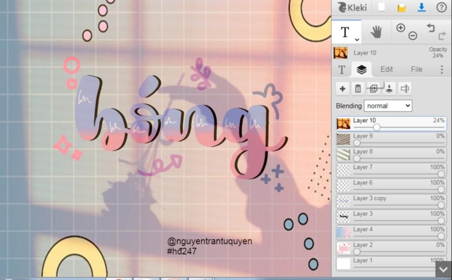Open the File tab
The width and height of the screenshot is (452, 280).
coord(417,69)
